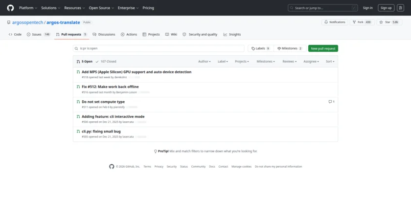
Task: Open PR icon beside cli interactive mode pull request
Action: click(78, 116)
